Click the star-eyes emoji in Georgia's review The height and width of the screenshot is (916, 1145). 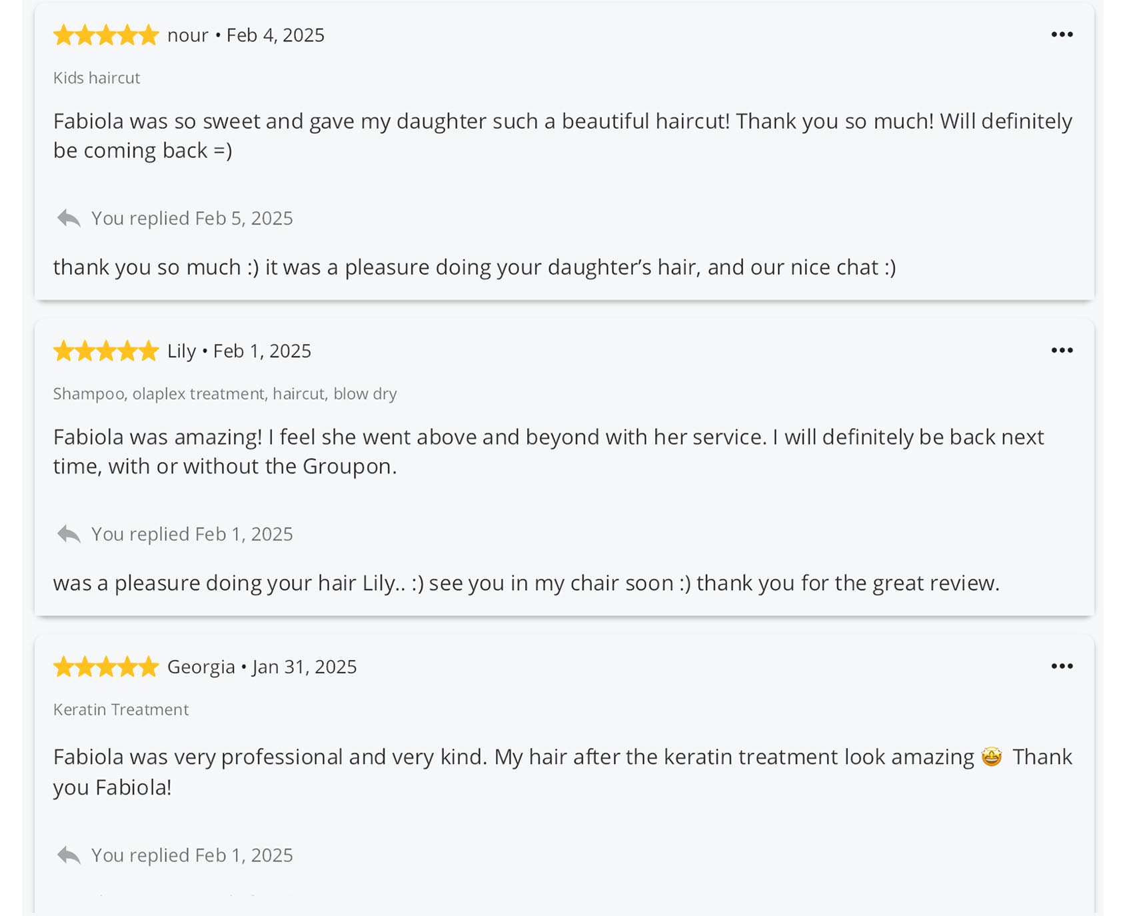991,757
